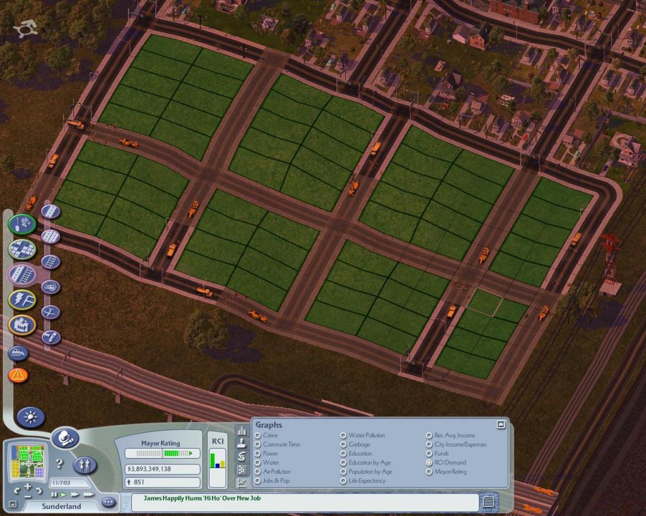Select the Jobs & Pop. graph option
The height and width of the screenshot is (516, 646).
258,481
